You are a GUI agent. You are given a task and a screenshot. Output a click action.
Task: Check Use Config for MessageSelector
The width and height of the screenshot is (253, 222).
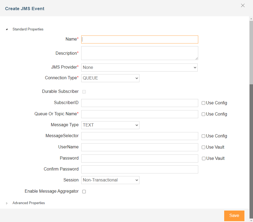[204, 136]
